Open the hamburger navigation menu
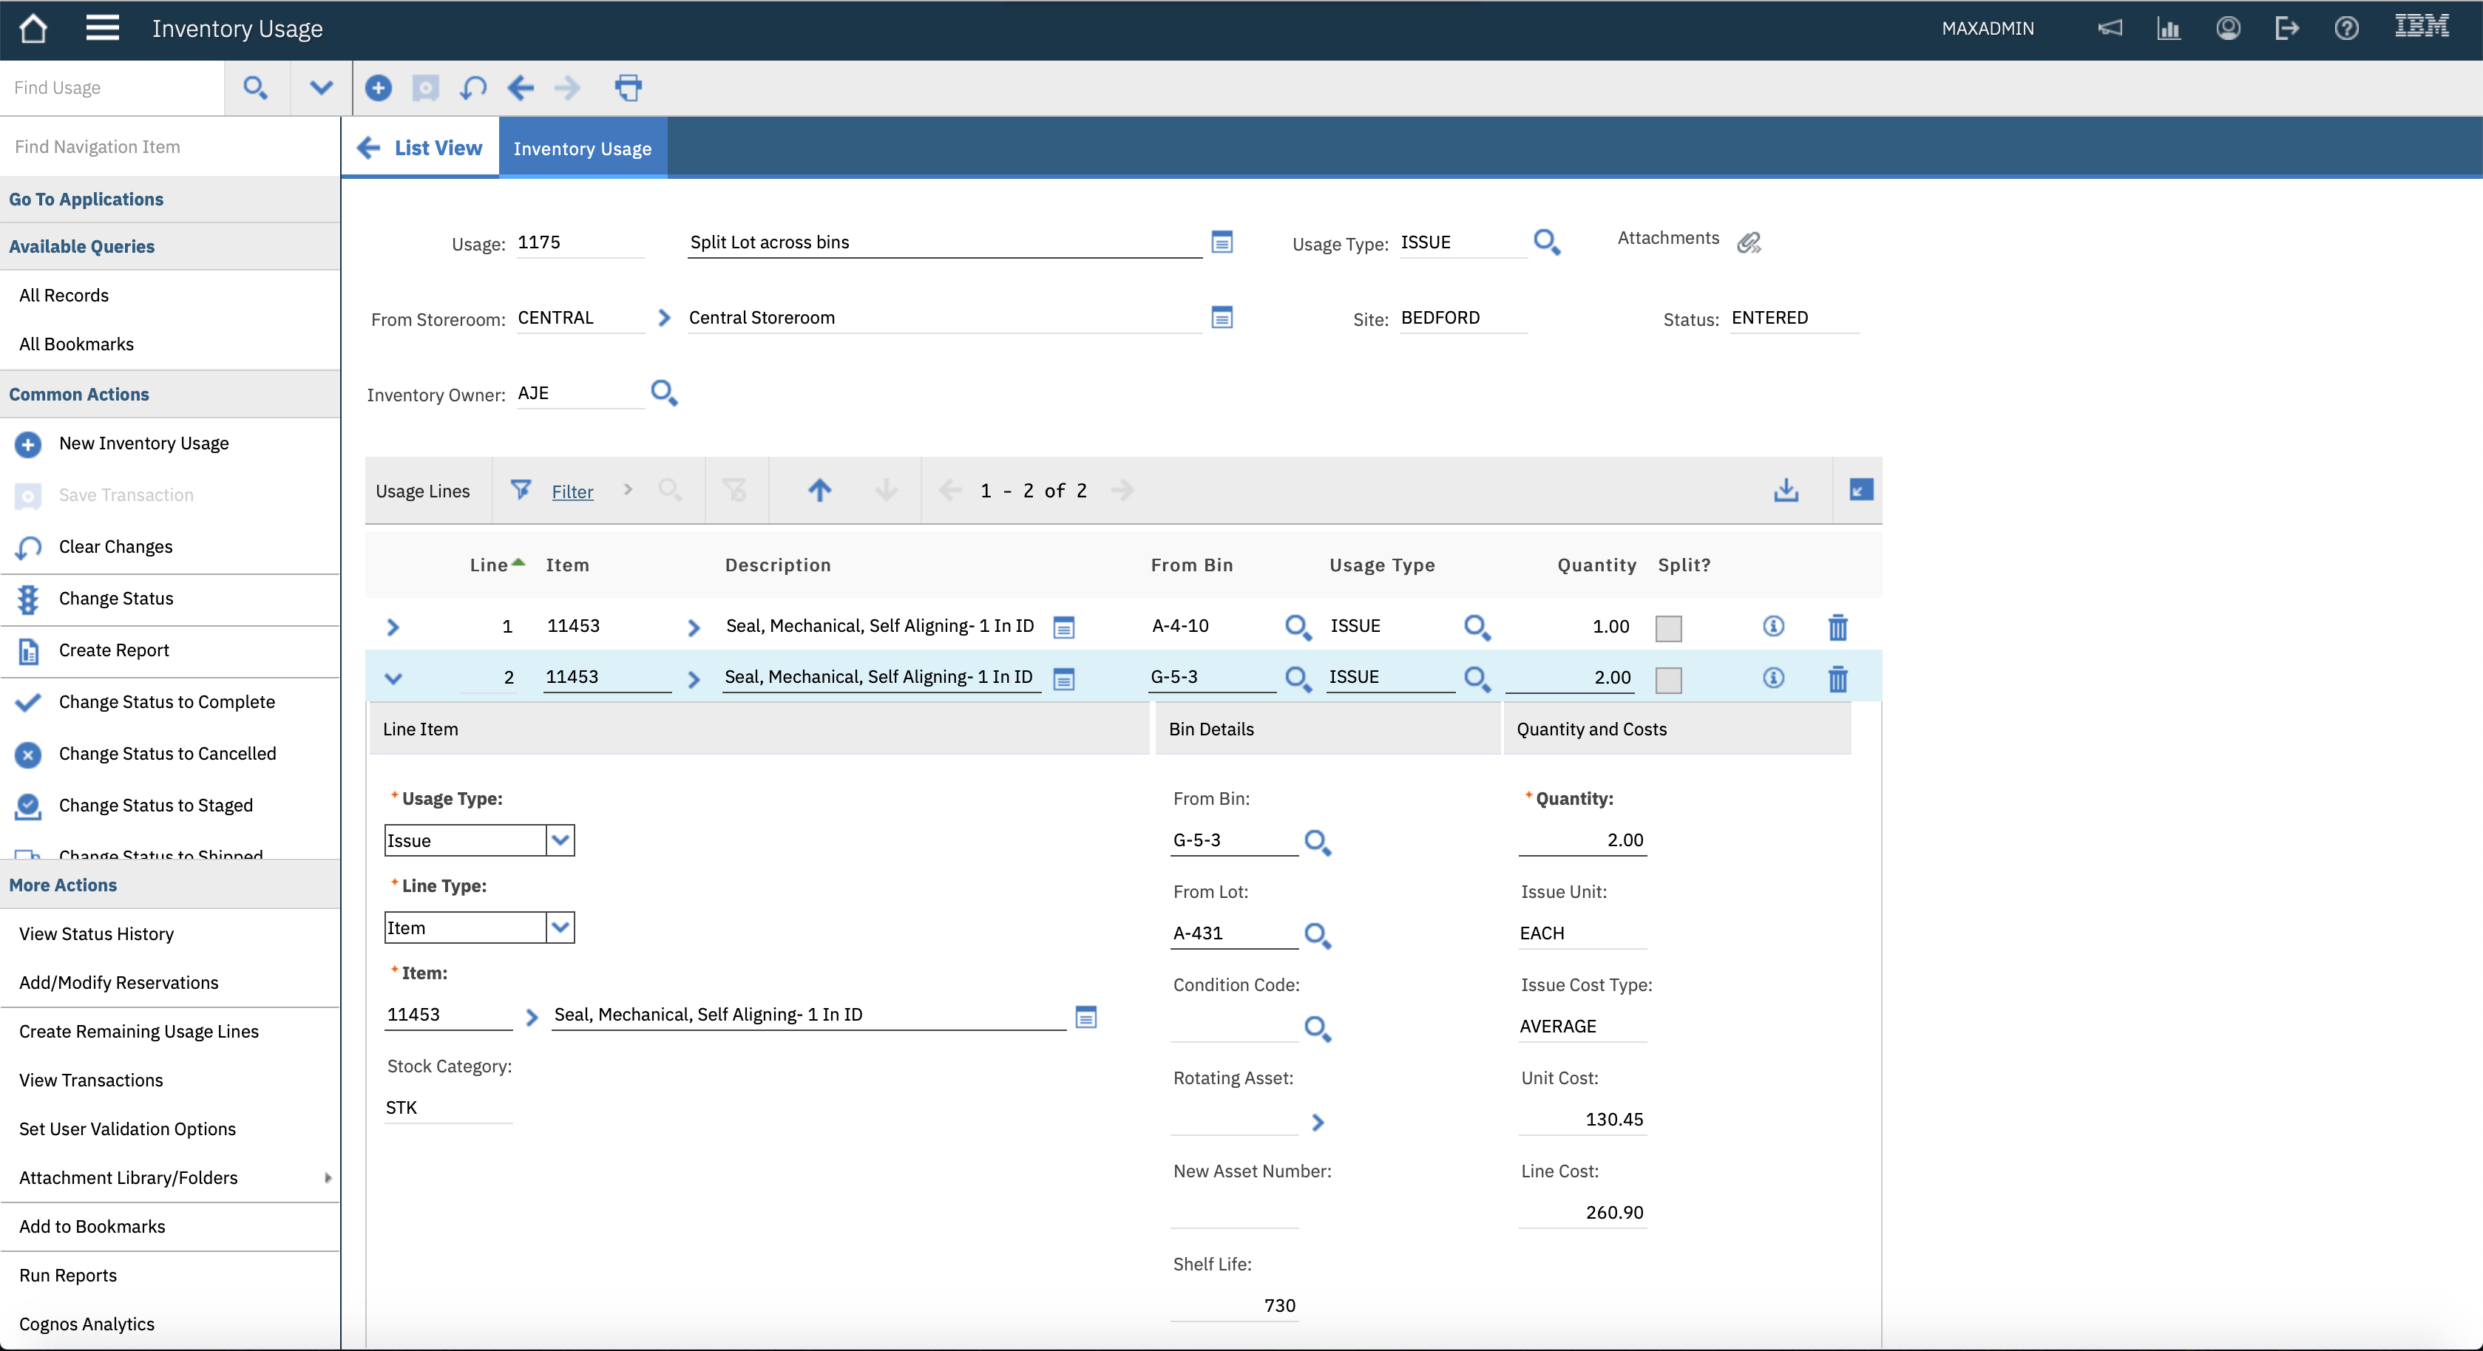This screenshot has width=2483, height=1351. click(102, 28)
